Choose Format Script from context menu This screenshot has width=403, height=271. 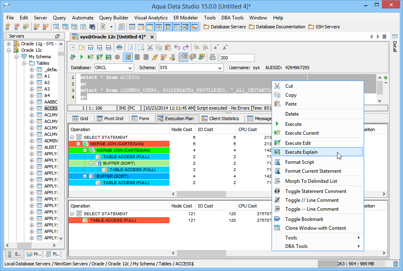tap(318, 162)
